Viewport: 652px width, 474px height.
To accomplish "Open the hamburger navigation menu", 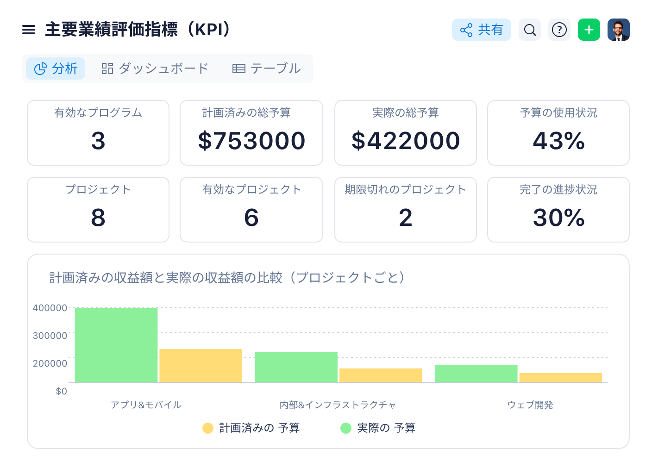I will coord(28,30).
